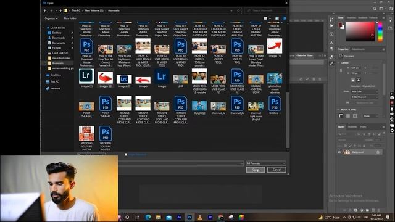Image resolution: width=395 pixels, height=222 pixels.
Task: Open Microsoft Edge from the taskbar
Action: [148, 217]
